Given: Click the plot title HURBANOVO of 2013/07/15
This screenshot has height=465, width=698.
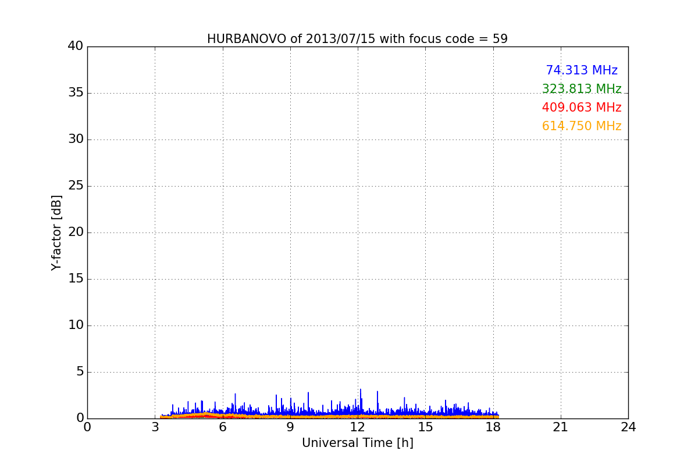Looking at the screenshot, I should [x=357, y=39].
